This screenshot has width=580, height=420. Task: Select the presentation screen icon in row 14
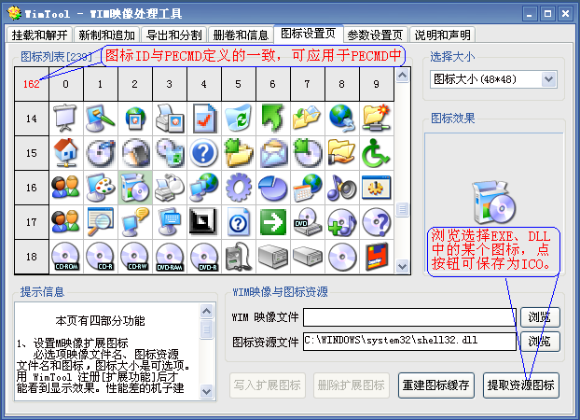[x=65, y=119]
